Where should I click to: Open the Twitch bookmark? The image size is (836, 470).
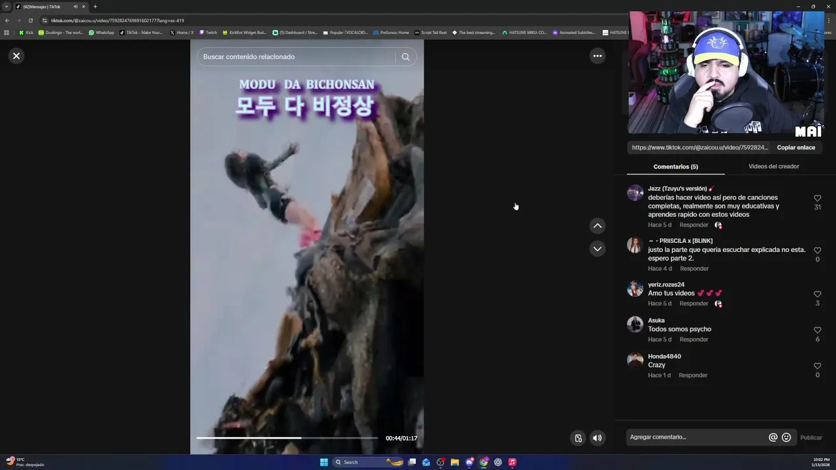(208, 32)
